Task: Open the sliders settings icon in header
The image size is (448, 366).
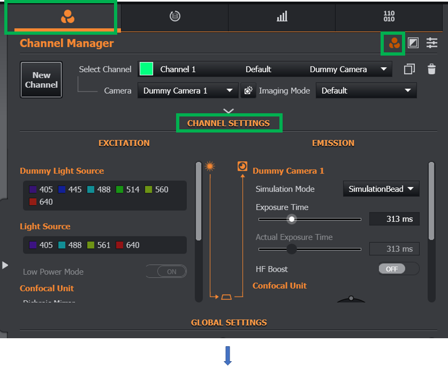Action: [x=432, y=43]
